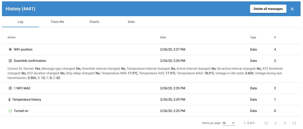Go to the next page arrow
Image resolution: width=303 pixels, height=129 pixels.
click(285, 123)
